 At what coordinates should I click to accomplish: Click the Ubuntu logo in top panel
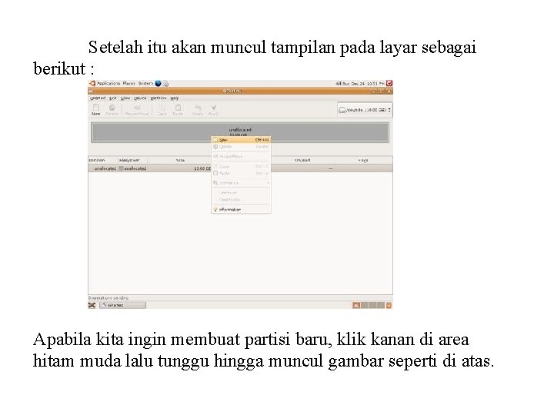pos(92,83)
